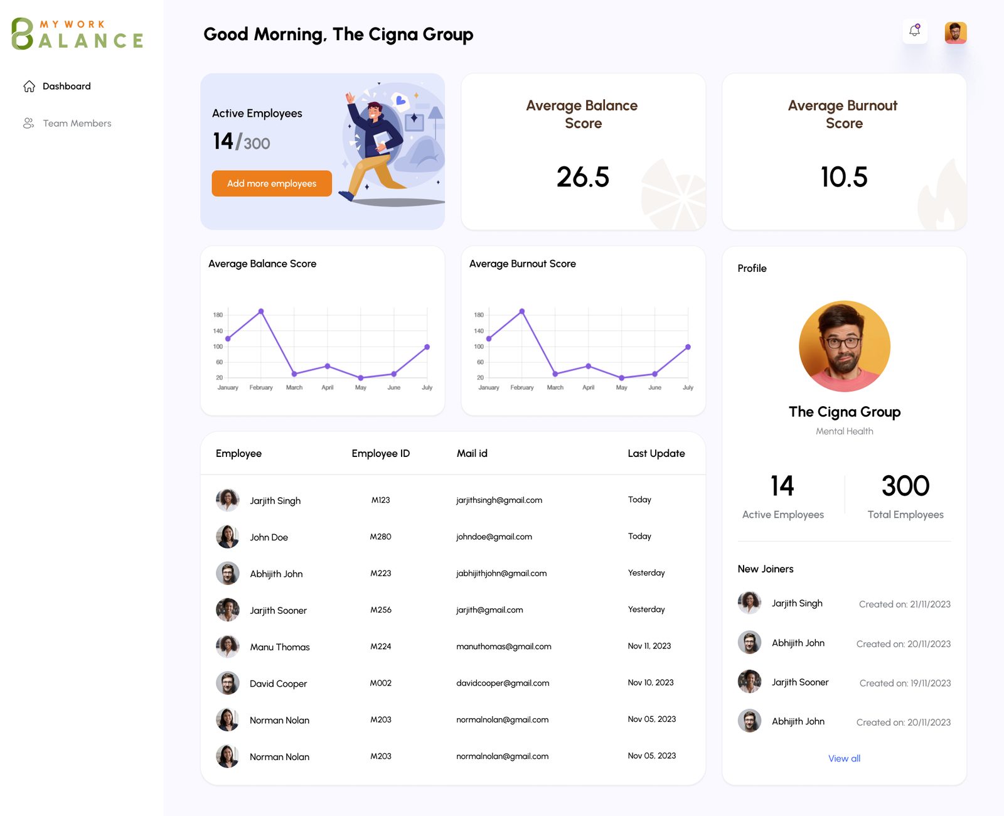
Task: Click the View all link
Action: (844, 758)
